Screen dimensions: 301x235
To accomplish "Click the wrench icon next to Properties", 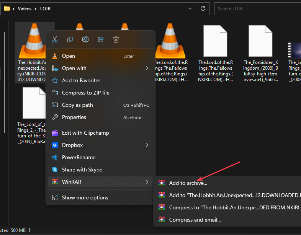I will [55, 117].
